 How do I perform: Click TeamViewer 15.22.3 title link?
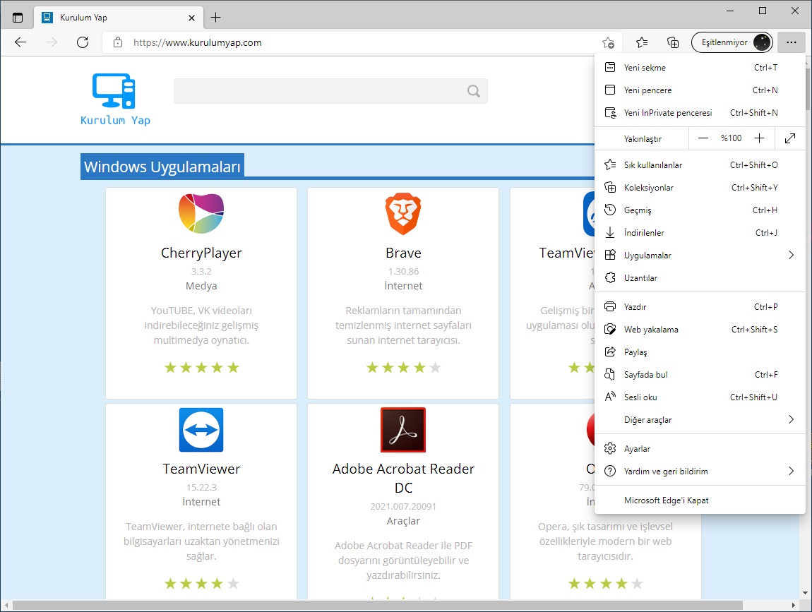point(201,469)
